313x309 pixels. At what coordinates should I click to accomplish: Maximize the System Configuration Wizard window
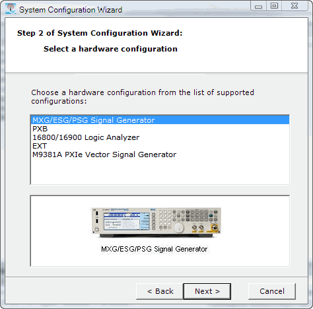click(274, 6)
